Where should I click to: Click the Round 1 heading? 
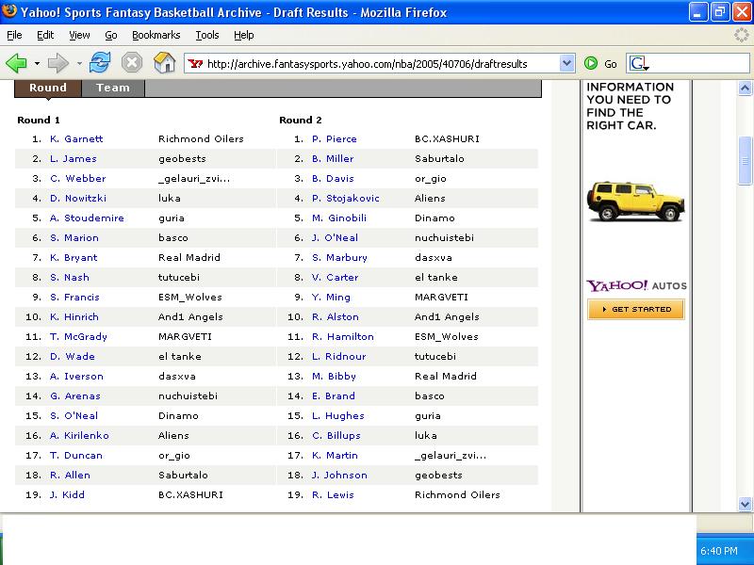pyautogui.click(x=39, y=121)
